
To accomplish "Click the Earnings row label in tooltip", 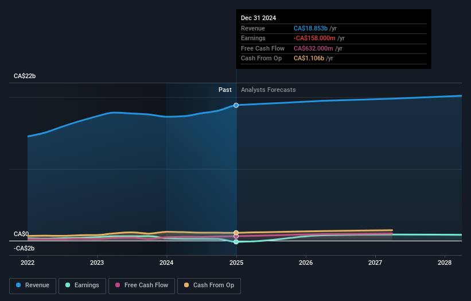I will 253,38.
